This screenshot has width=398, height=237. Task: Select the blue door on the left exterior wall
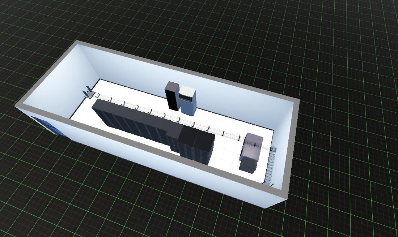coord(49,125)
